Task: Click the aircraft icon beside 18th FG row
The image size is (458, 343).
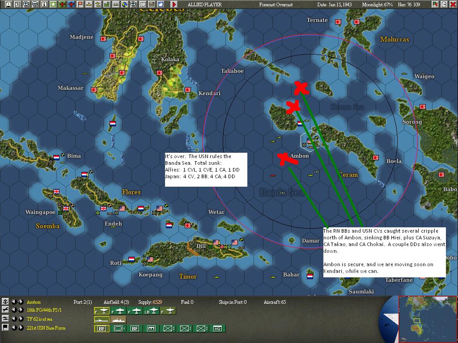Action: [5, 310]
